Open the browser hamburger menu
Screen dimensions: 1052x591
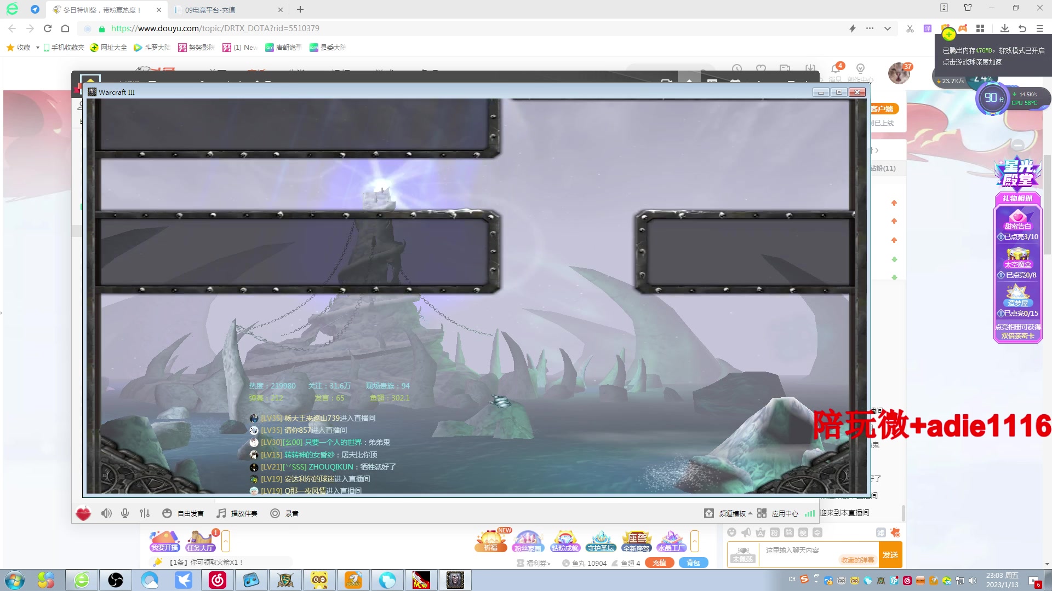pos(1040,28)
